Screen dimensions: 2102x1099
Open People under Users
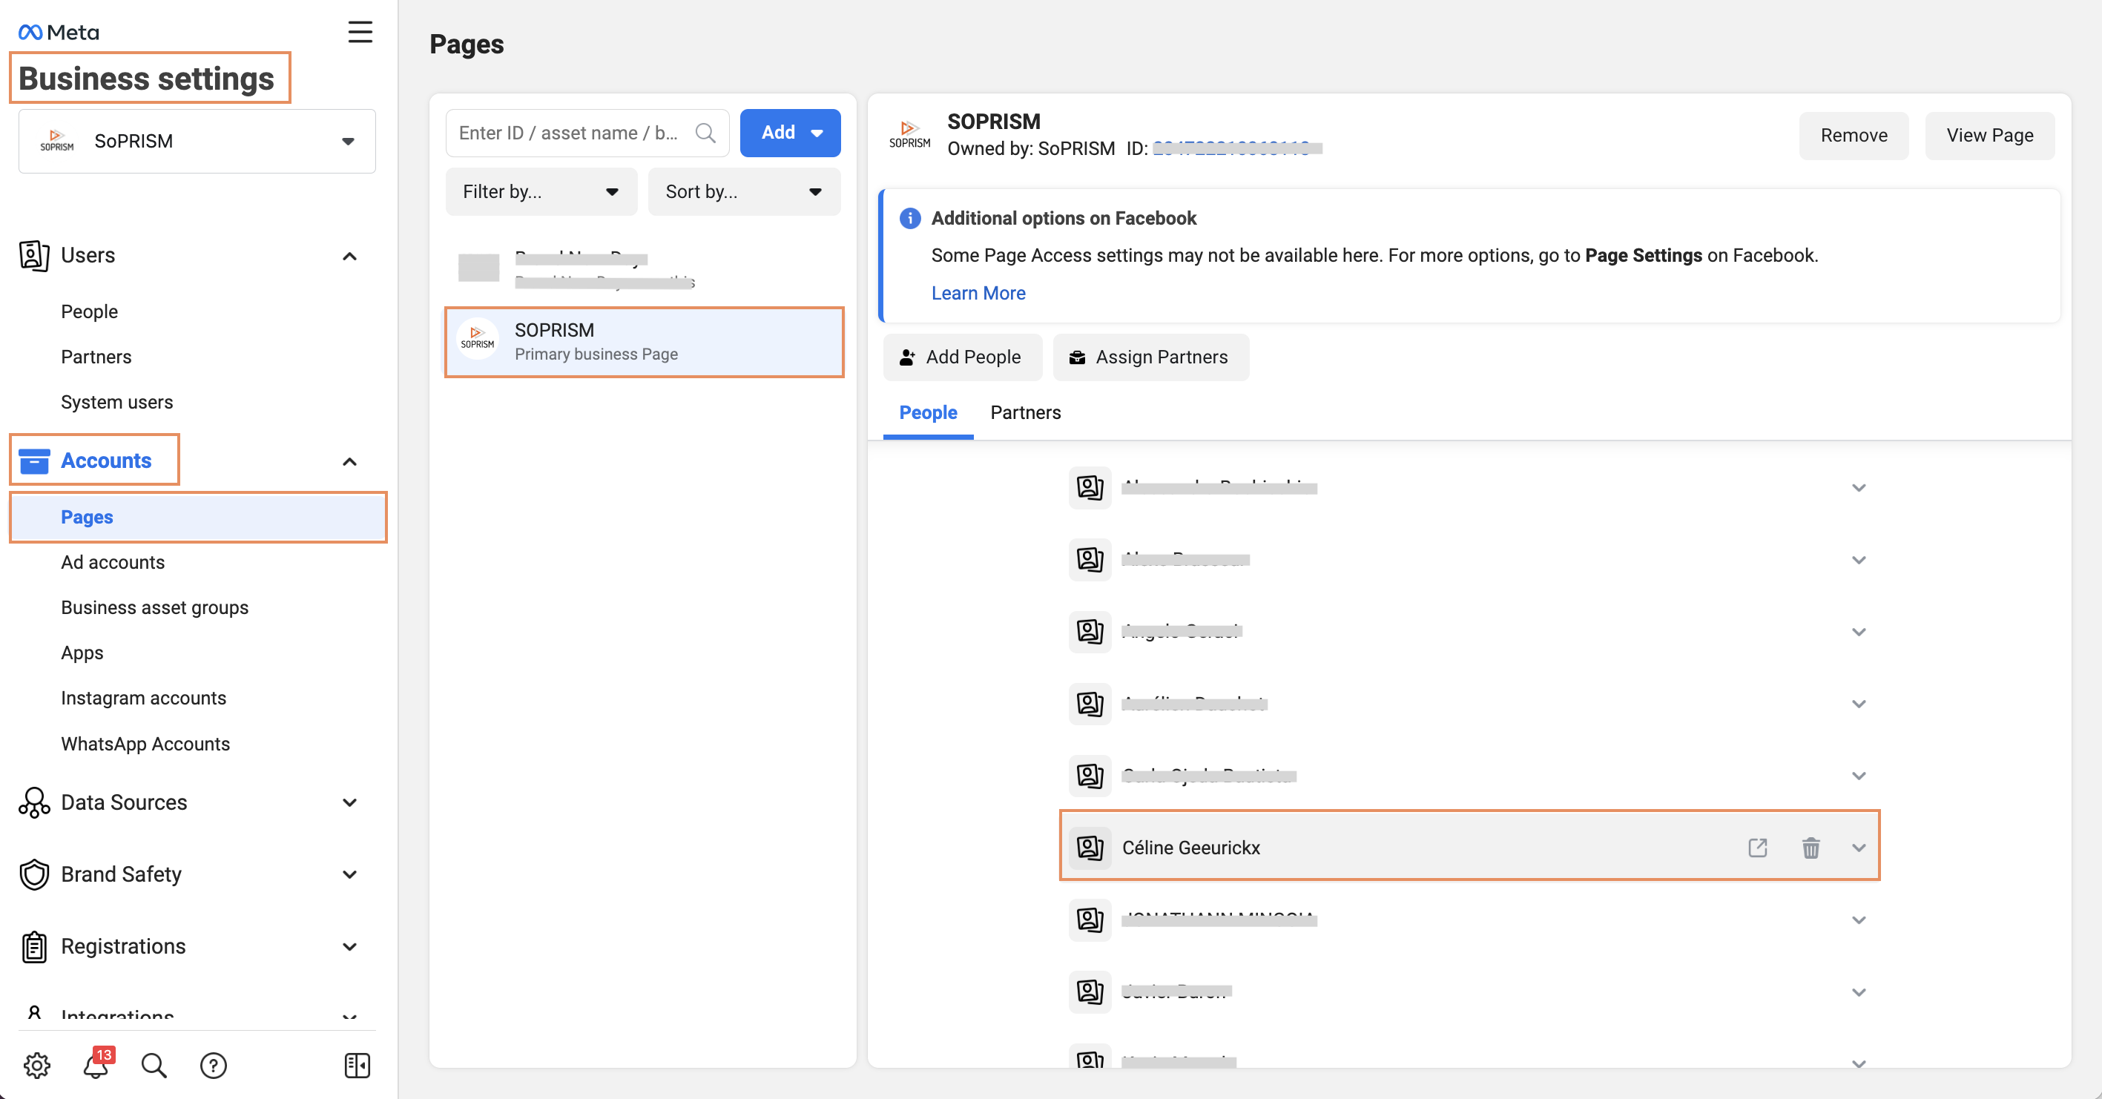point(89,311)
